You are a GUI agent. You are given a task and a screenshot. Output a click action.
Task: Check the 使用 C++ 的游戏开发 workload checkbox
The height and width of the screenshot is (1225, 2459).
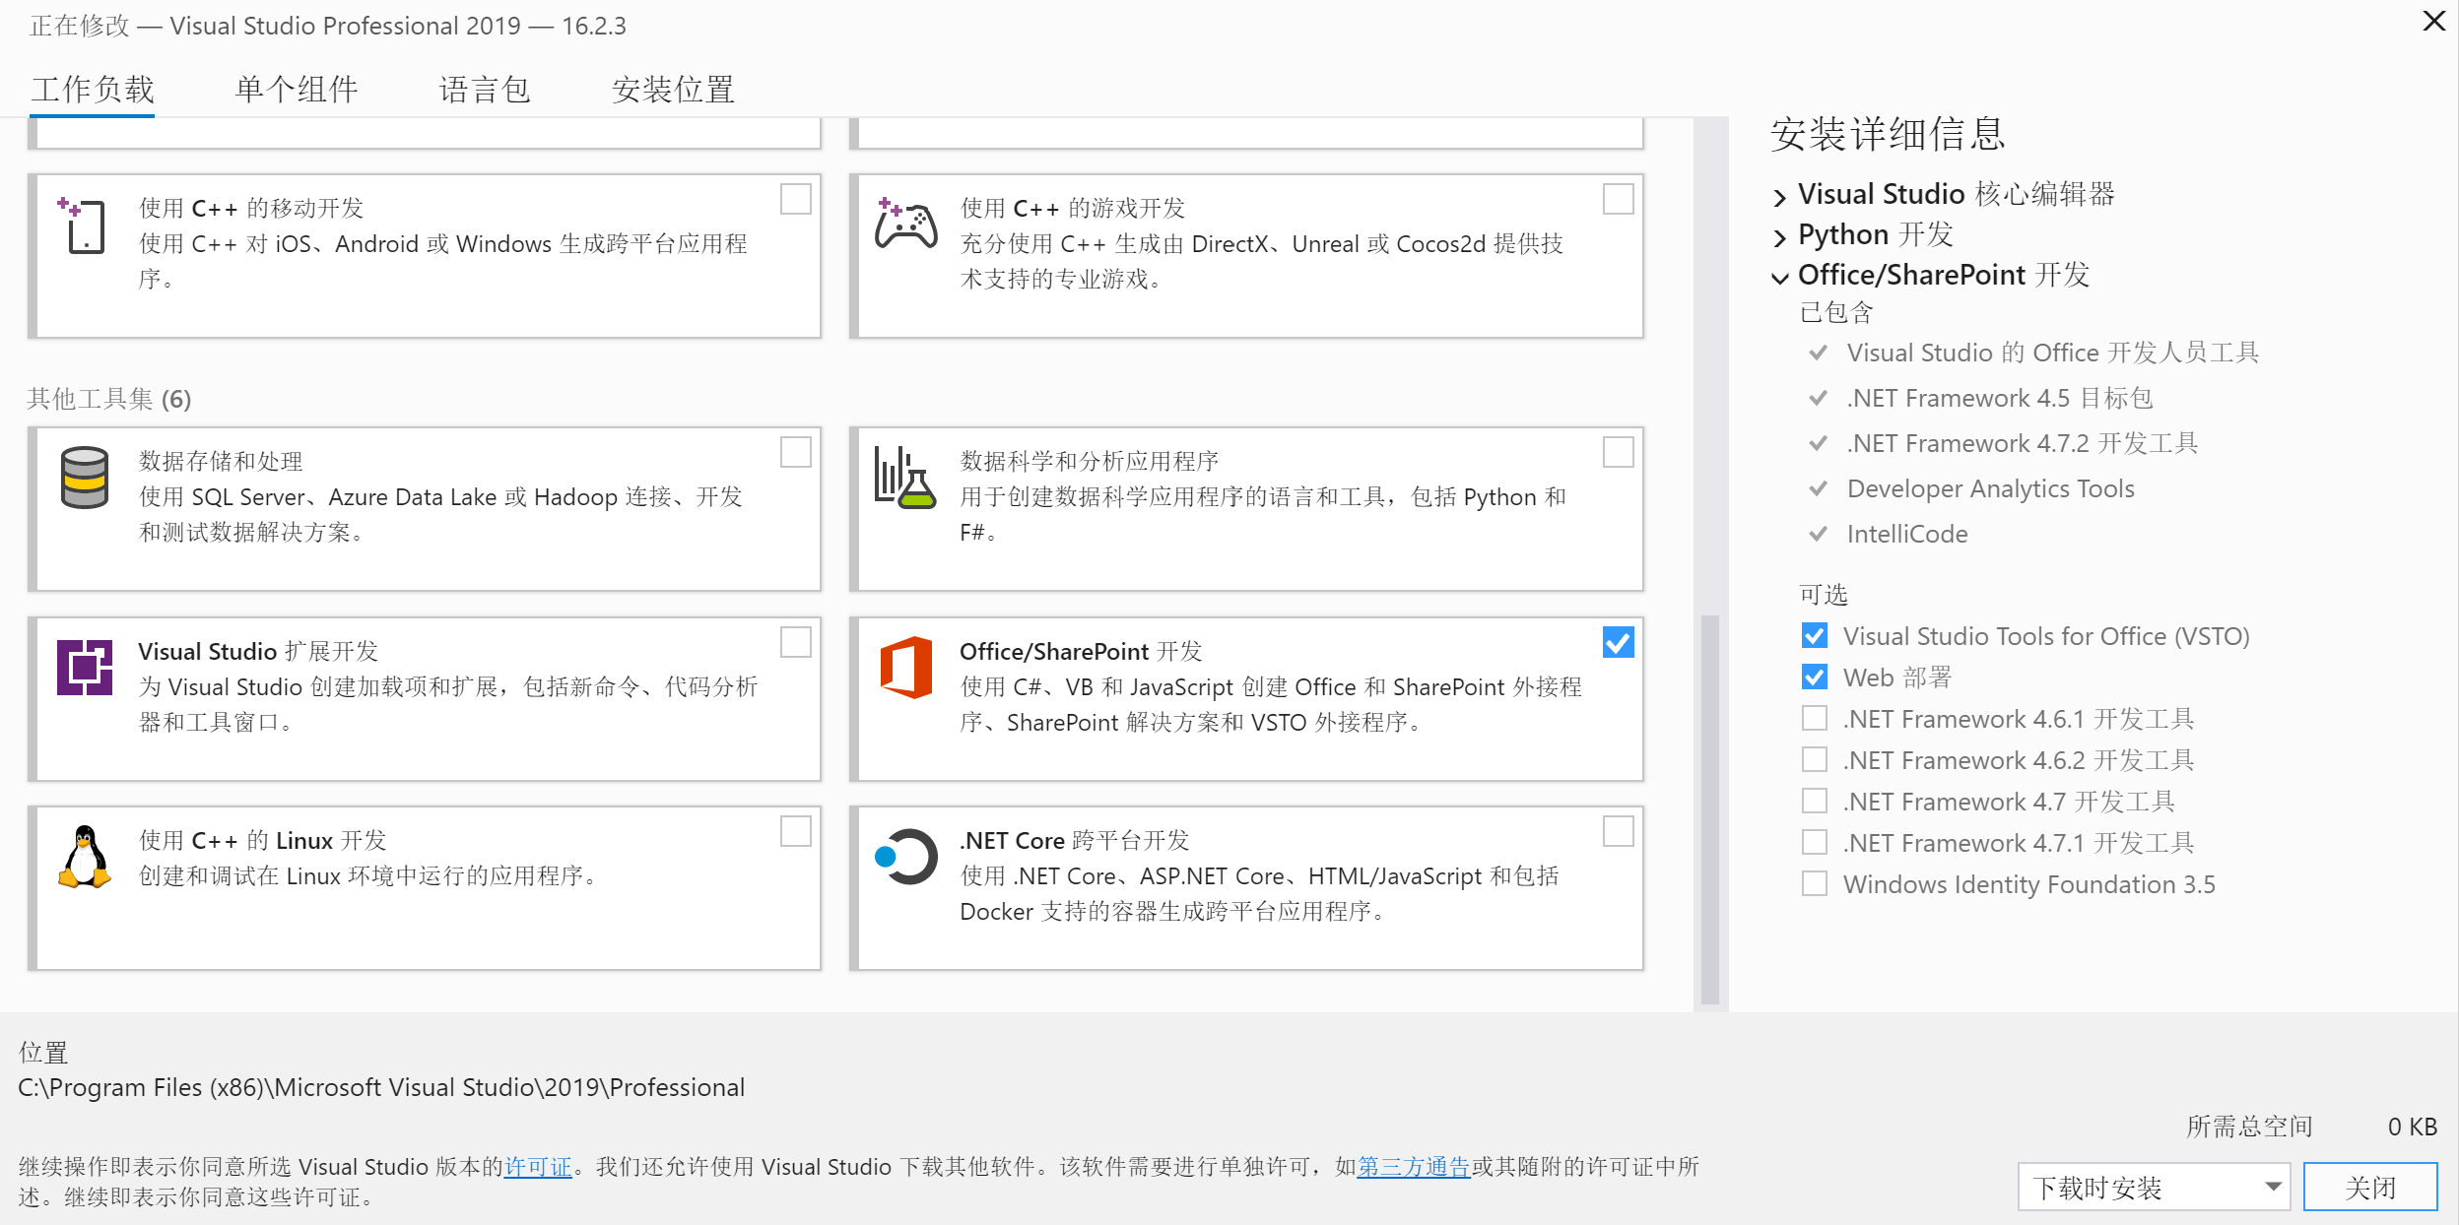[1618, 199]
